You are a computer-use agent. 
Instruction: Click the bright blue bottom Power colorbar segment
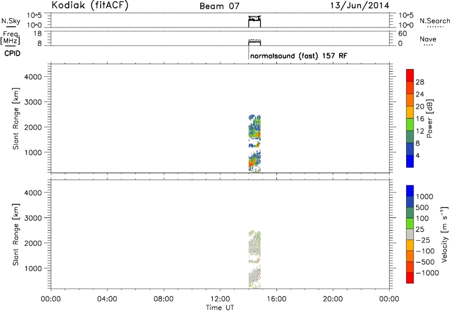coord(410,161)
